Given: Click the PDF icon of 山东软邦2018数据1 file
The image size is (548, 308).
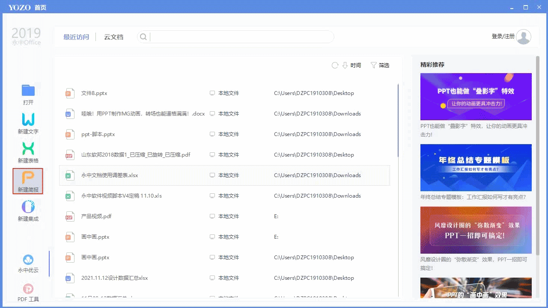Looking at the screenshot, I should point(69,155).
